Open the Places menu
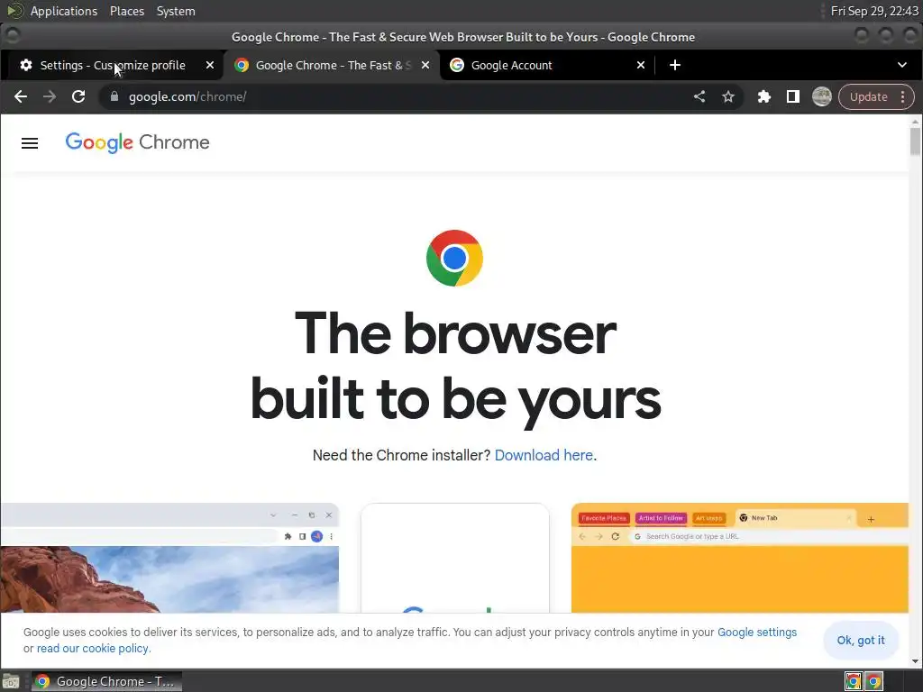Screen dimensions: 923x692 point(126,11)
